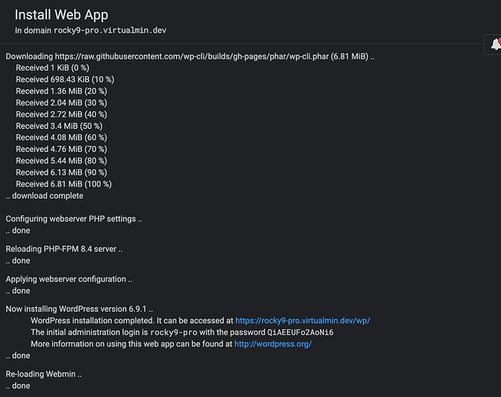
Task: Click the download complete status line
Action: point(44,195)
